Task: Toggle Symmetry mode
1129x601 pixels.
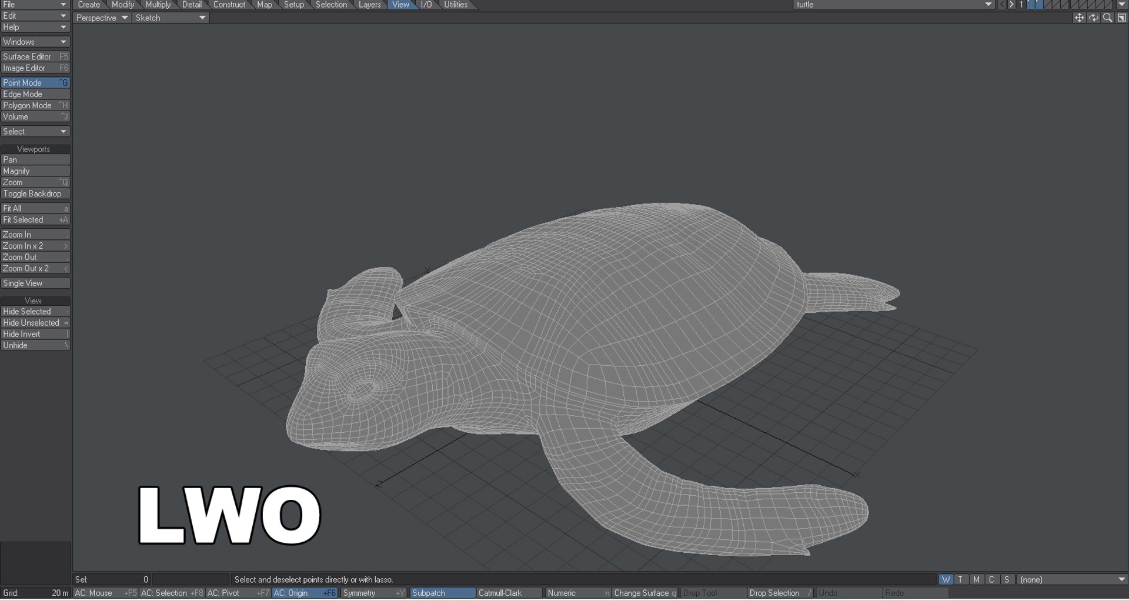Action: (x=373, y=593)
